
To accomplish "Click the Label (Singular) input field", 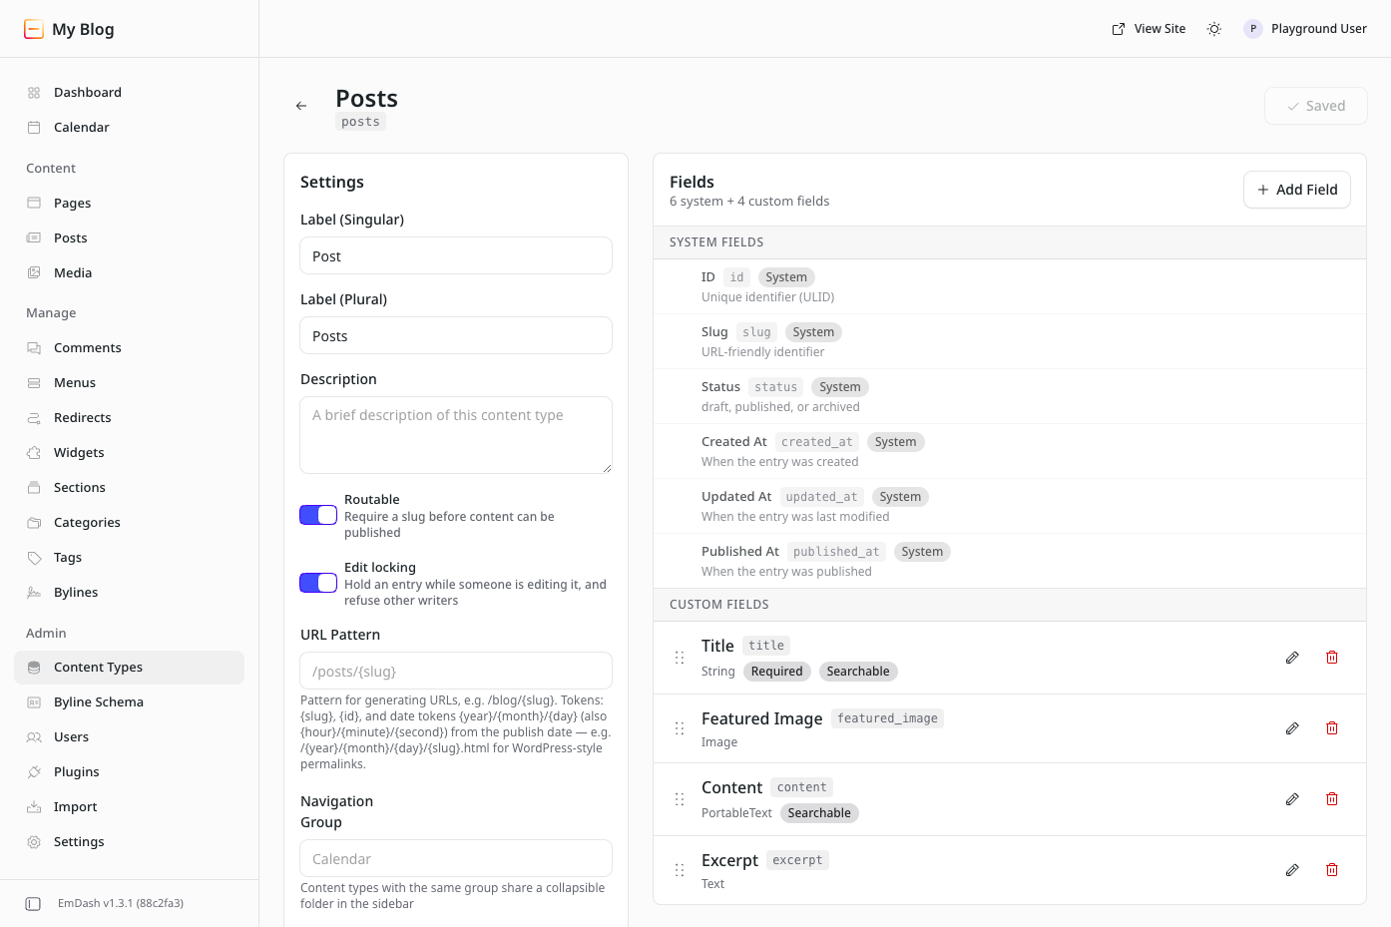I will tap(456, 255).
